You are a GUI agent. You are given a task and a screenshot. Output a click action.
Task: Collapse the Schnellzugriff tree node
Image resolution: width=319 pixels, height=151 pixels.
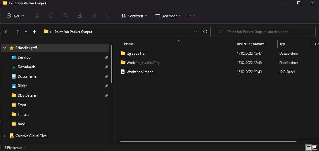[5, 48]
